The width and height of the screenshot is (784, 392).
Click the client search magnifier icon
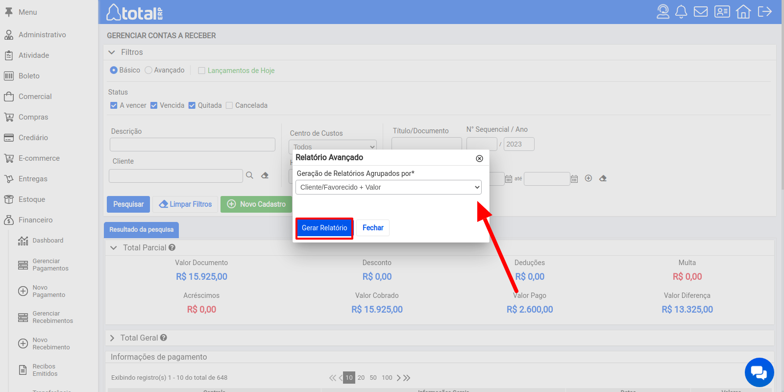(249, 175)
